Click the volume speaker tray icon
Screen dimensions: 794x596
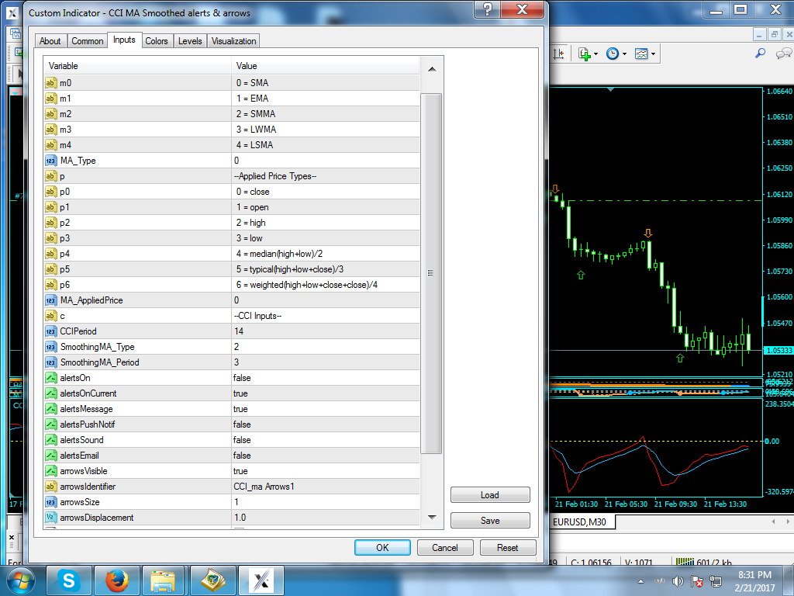(x=678, y=581)
